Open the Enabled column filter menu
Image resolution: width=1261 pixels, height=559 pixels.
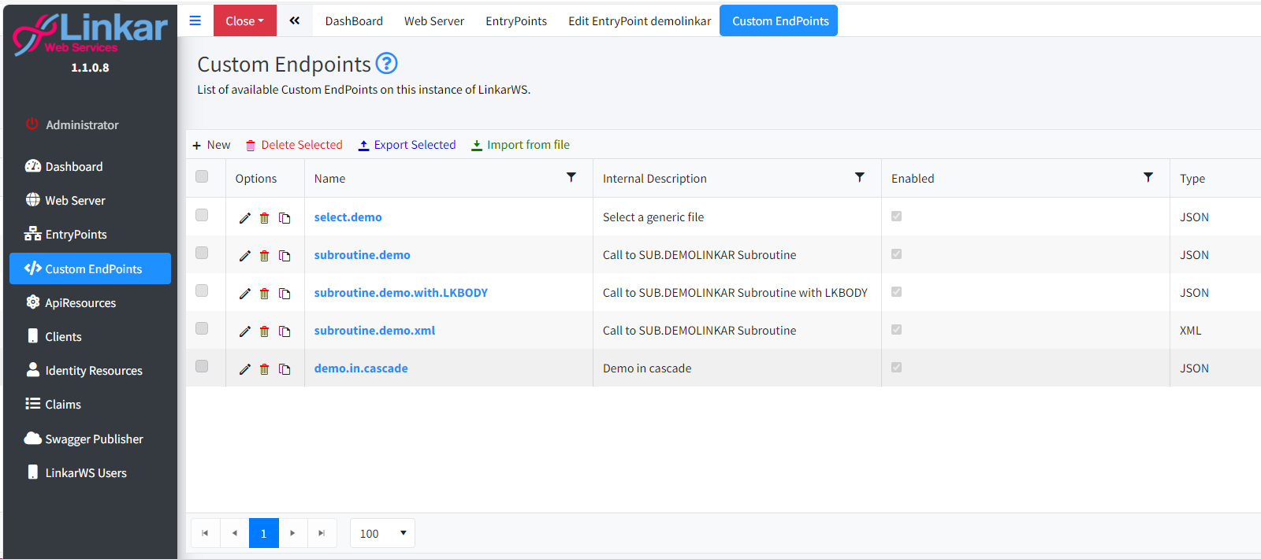(x=1148, y=178)
